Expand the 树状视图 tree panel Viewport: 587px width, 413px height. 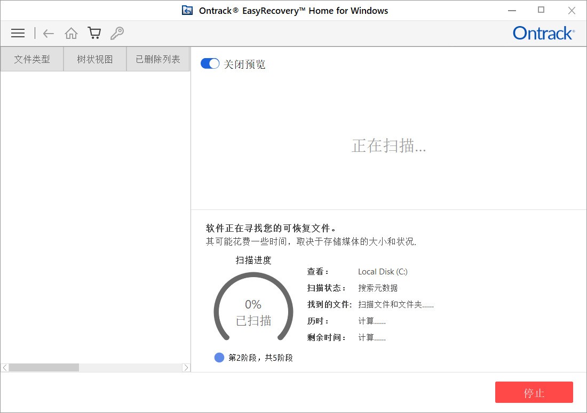tap(94, 59)
